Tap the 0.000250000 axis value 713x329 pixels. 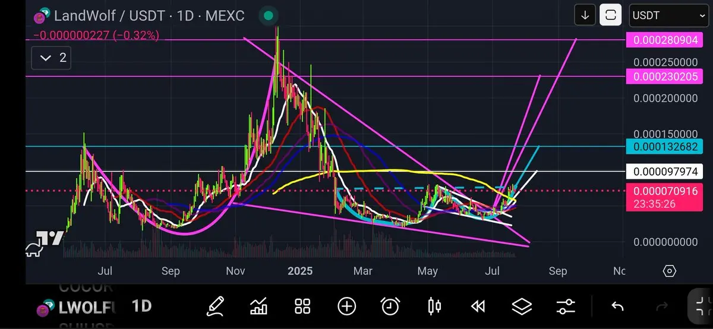point(665,62)
